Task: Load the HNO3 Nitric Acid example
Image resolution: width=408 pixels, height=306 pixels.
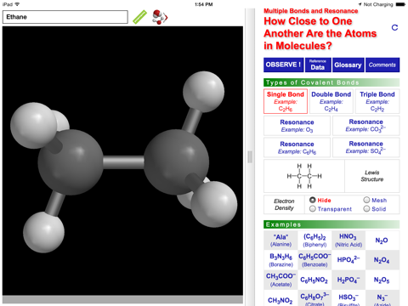Action: (348, 241)
